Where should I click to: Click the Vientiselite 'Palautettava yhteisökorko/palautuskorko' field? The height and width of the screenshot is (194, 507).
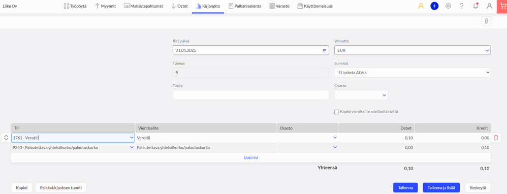(206, 147)
